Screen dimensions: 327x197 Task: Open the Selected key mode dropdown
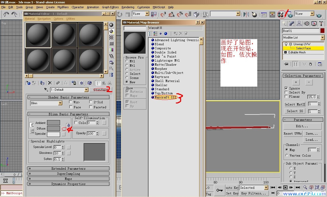(266, 188)
